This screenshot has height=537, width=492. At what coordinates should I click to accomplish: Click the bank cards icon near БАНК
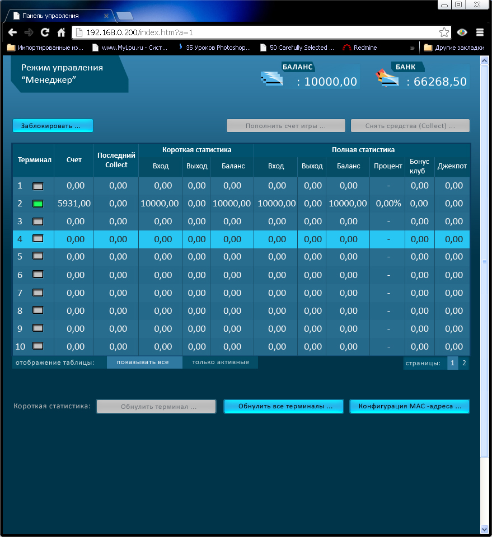[x=387, y=78]
